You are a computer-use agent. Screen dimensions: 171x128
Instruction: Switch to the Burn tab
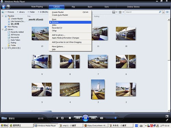[x=90, y=7]
